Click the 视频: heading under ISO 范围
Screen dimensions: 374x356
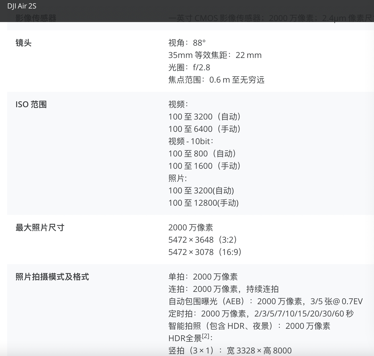[x=178, y=104]
